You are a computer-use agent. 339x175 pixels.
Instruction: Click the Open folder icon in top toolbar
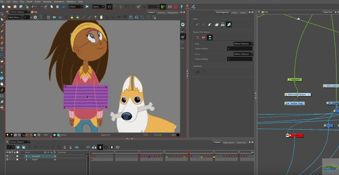coord(9,7)
